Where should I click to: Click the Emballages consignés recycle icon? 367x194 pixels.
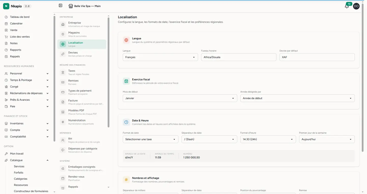63,169
